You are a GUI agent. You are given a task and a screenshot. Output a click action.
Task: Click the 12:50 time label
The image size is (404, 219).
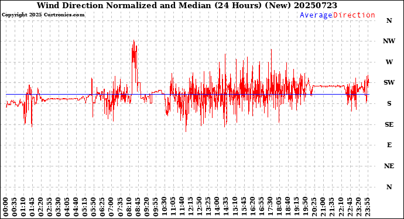point(200,207)
